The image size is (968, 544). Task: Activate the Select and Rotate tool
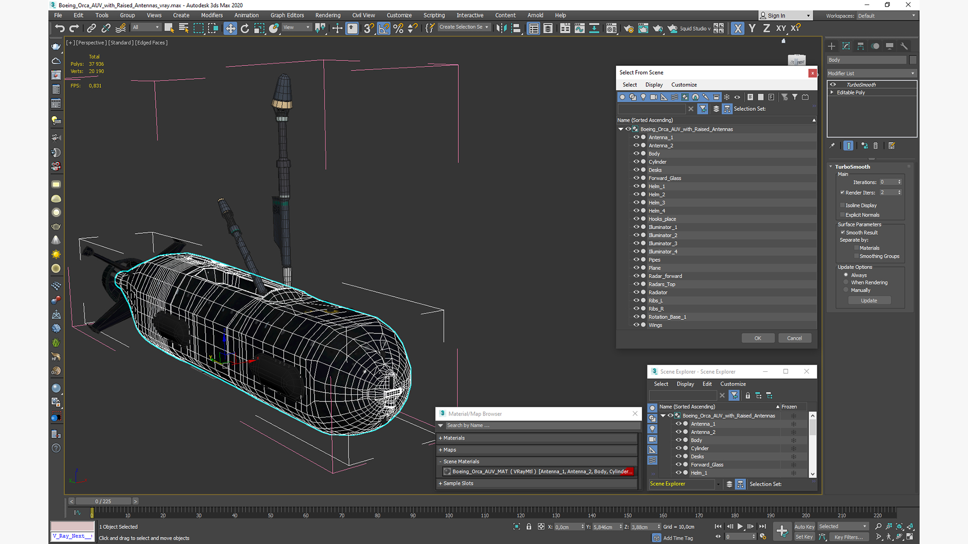coord(245,28)
